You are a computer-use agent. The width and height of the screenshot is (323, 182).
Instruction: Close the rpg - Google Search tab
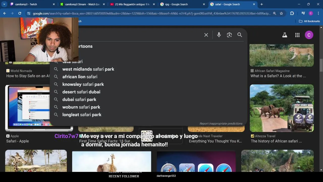click(x=204, y=4)
